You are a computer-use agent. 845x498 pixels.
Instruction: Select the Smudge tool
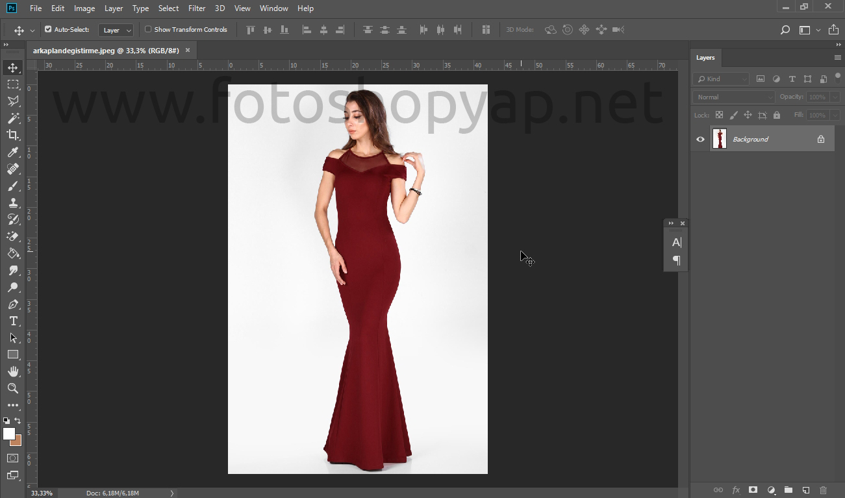[x=12, y=270]
